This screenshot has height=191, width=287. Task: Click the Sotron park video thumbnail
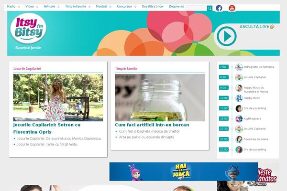58,97
